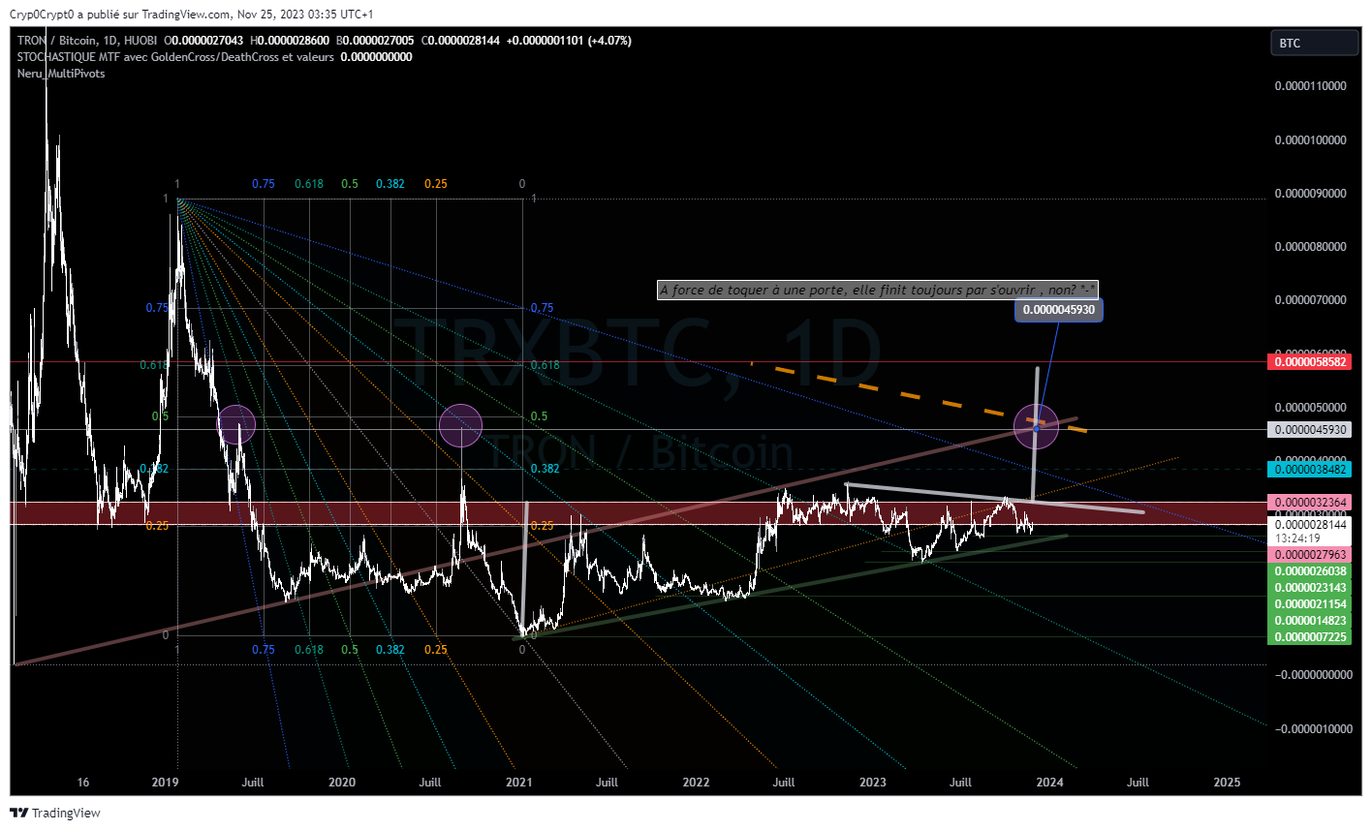The image size is (1372, 830).
Task: Click the purple target circle near 2024
Action: pos(1036,427)
